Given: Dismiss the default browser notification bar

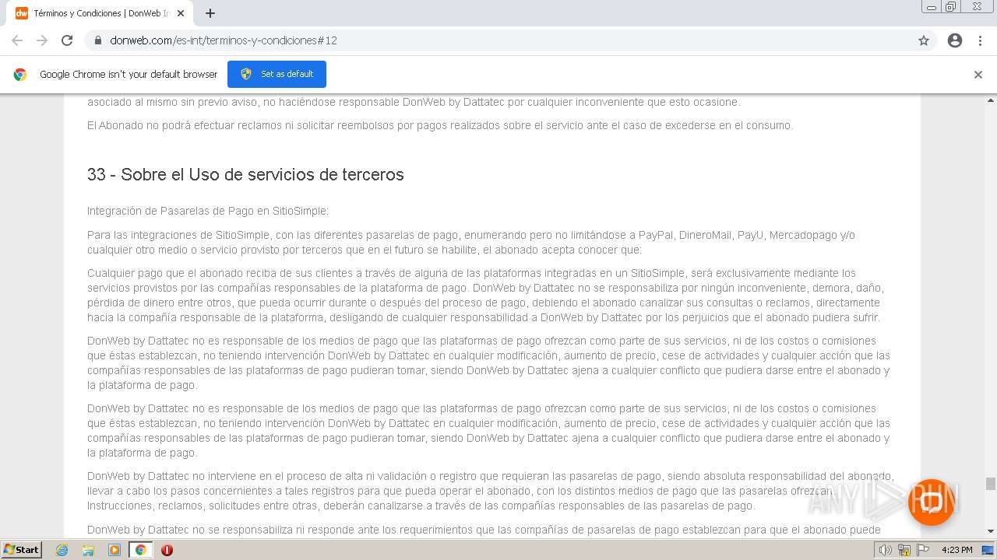Looking at the screenshot, I should coord(978,75).
